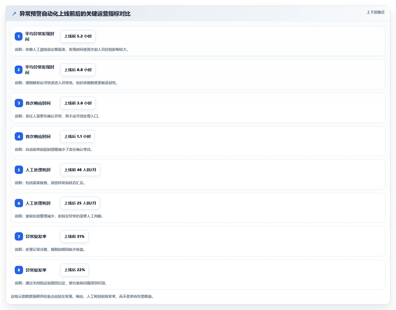The height and width of the screenshot is (310, 396).
Task: Click the number 7 badge
Action: (19, 236)
